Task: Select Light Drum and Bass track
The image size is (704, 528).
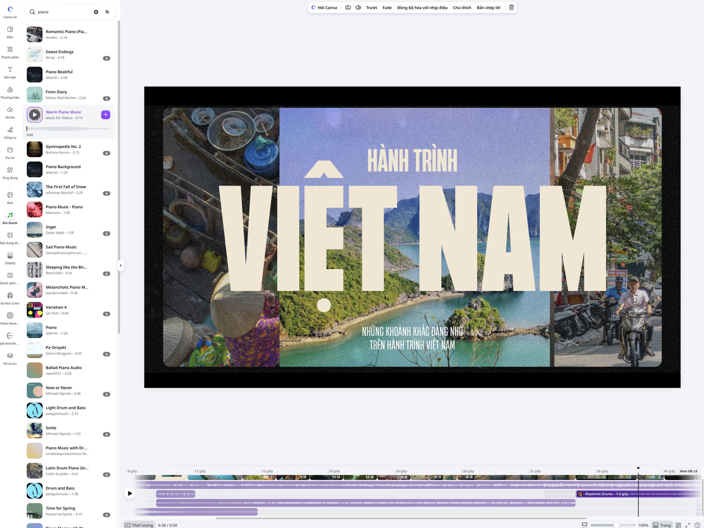Action: 68,410
